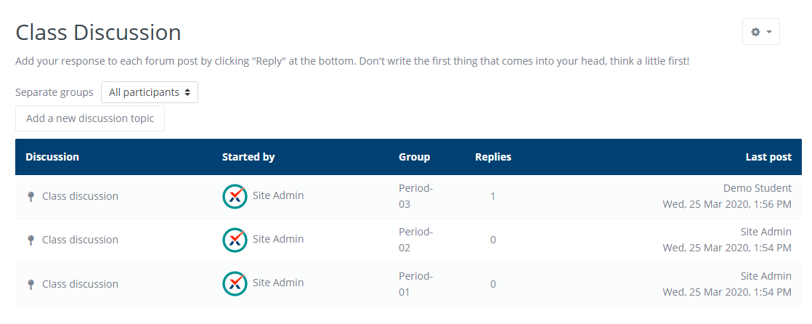812x324 pixels.
Task: Open Class discussion for Period-03
Action: 80,196
